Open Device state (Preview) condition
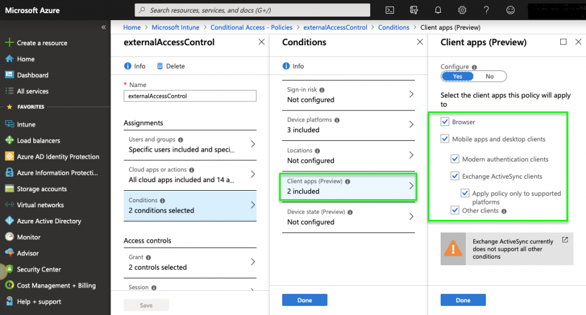The height and width of the screenshot is (315, 586). (349, 217)
